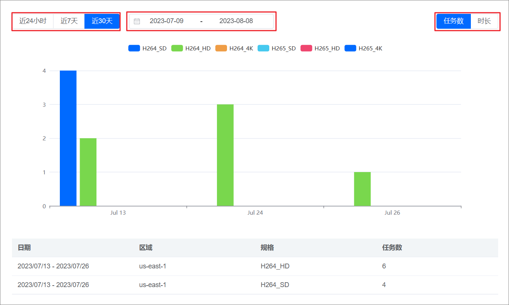Toggle H265_4K legend series

363,48
